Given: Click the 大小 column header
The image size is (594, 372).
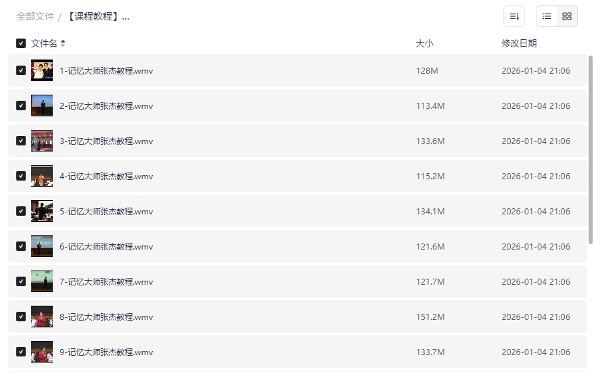Looking at the screenshot, I should tap(424, 43).
